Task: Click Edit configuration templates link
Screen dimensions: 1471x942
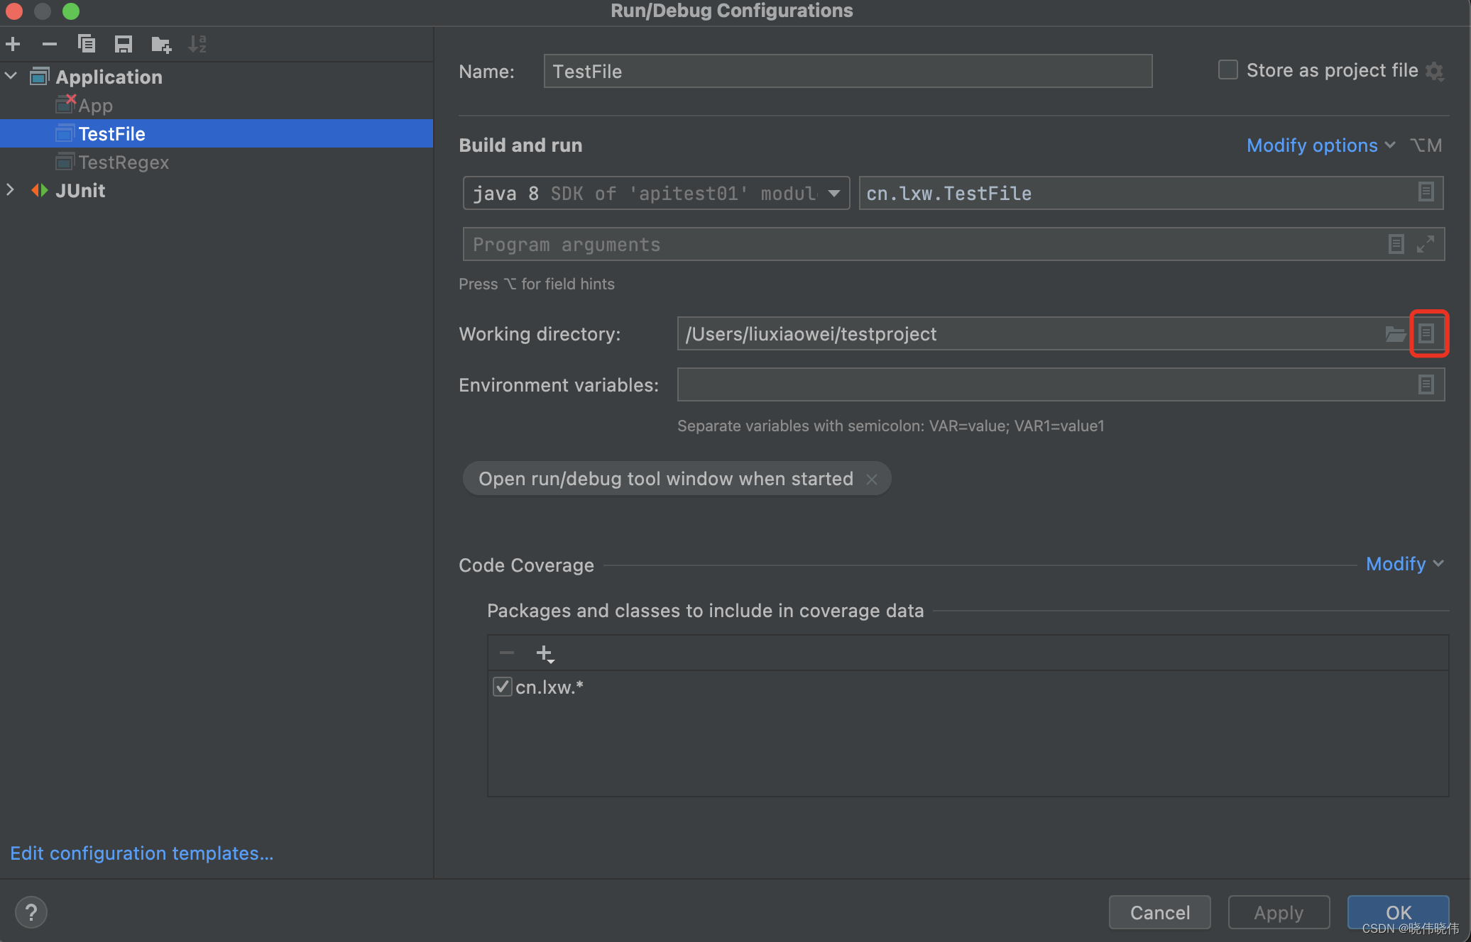Action: coord(141,853)
